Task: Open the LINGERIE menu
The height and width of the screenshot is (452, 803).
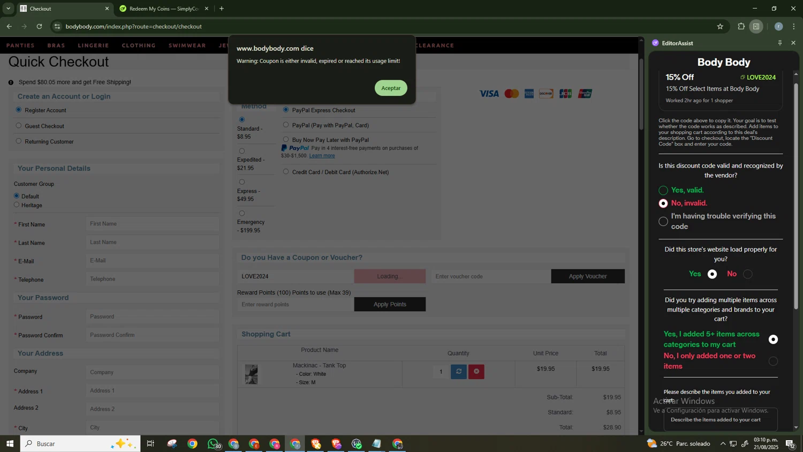Action: (x=93, y=46)
